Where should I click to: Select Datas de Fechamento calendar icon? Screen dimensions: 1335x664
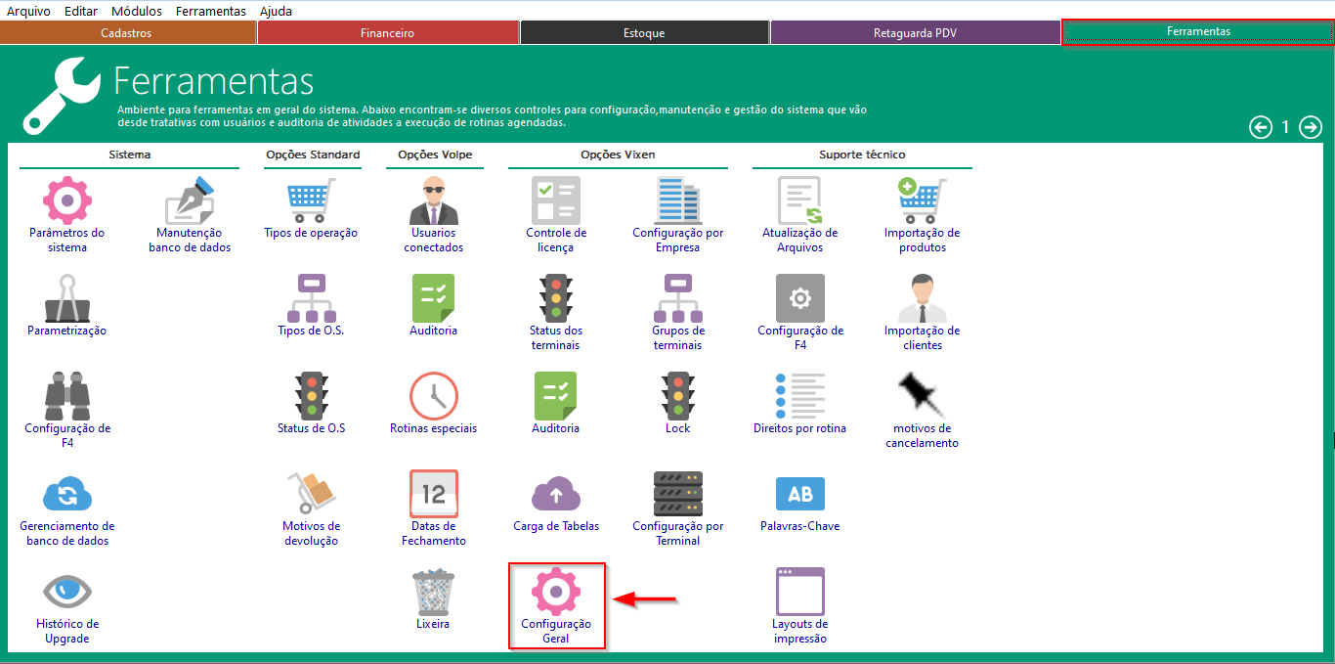tap(433, 494)
